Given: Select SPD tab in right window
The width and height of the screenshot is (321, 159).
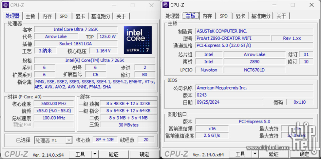Looking at the screenshot, I should 224,16.
